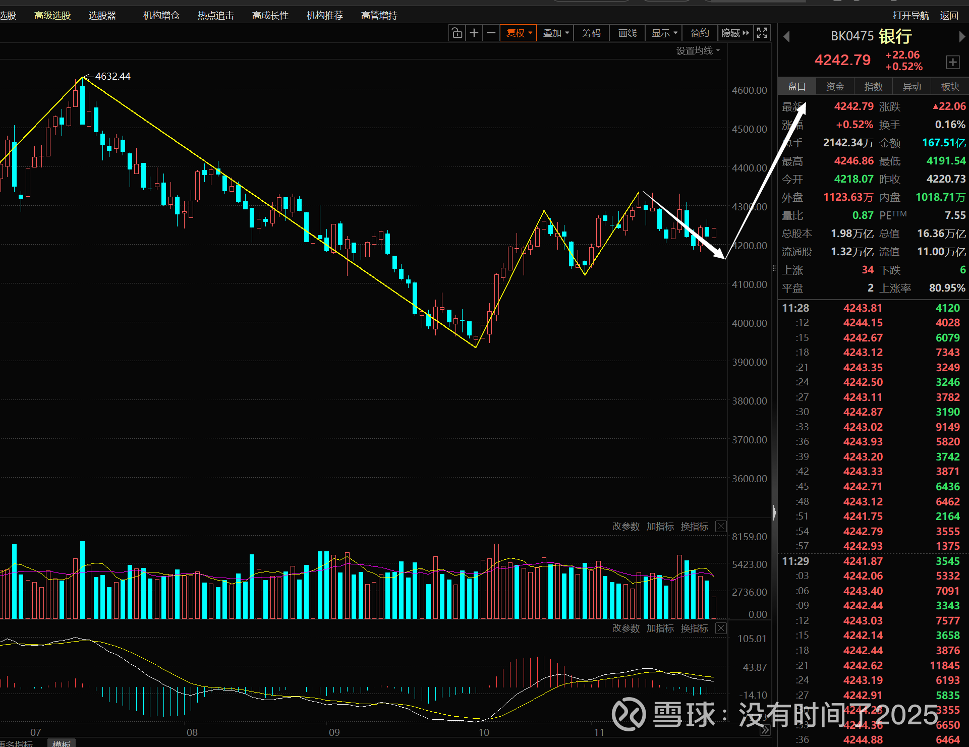Open the 复权 dropdown

pos(519,33)
